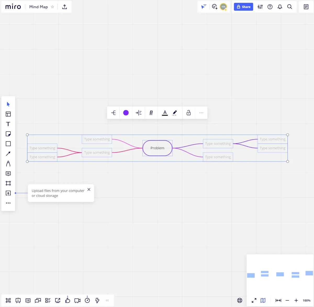Image resolution: width=314 pixels, height=307 pixels.
Task: Toggle the lock on selected mind map
Action: (188, 113)
